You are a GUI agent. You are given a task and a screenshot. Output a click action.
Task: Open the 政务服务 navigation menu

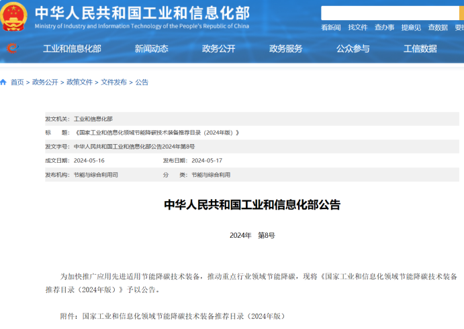(x=285, y=48)
